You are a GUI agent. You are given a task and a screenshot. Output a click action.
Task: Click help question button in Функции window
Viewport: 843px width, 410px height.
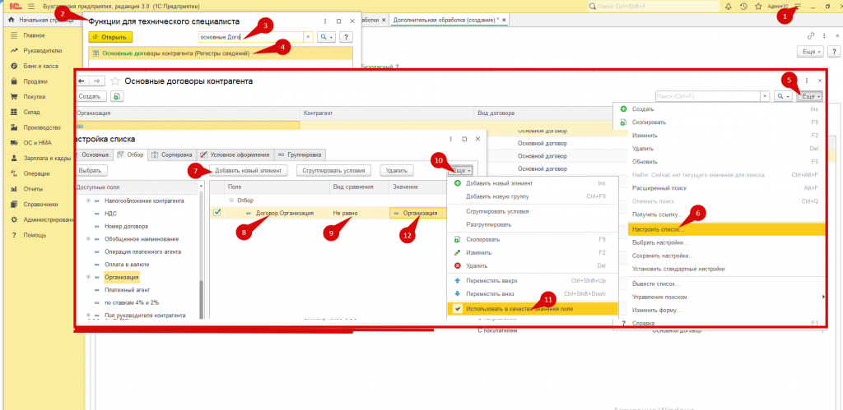346,37
